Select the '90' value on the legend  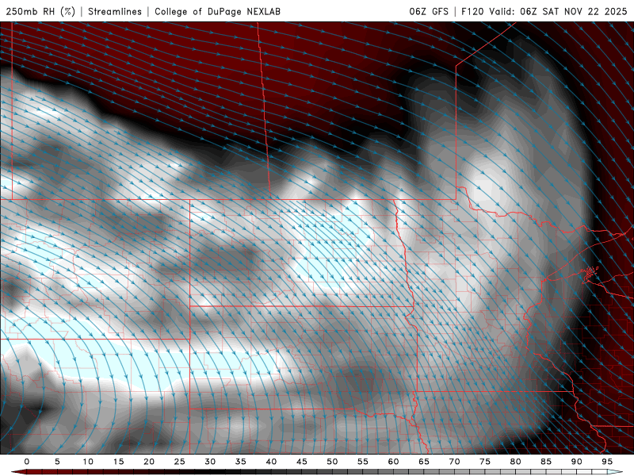(x=576, y=462)
